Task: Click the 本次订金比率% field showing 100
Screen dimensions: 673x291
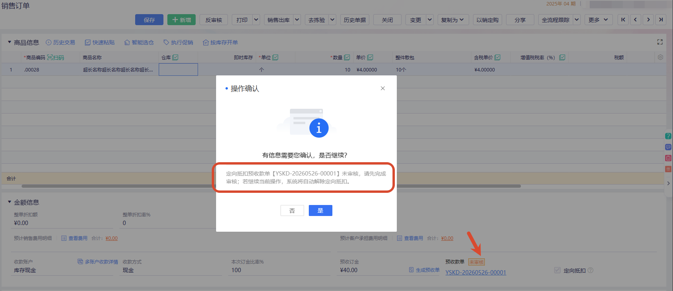Action: (x=279, y=270)
